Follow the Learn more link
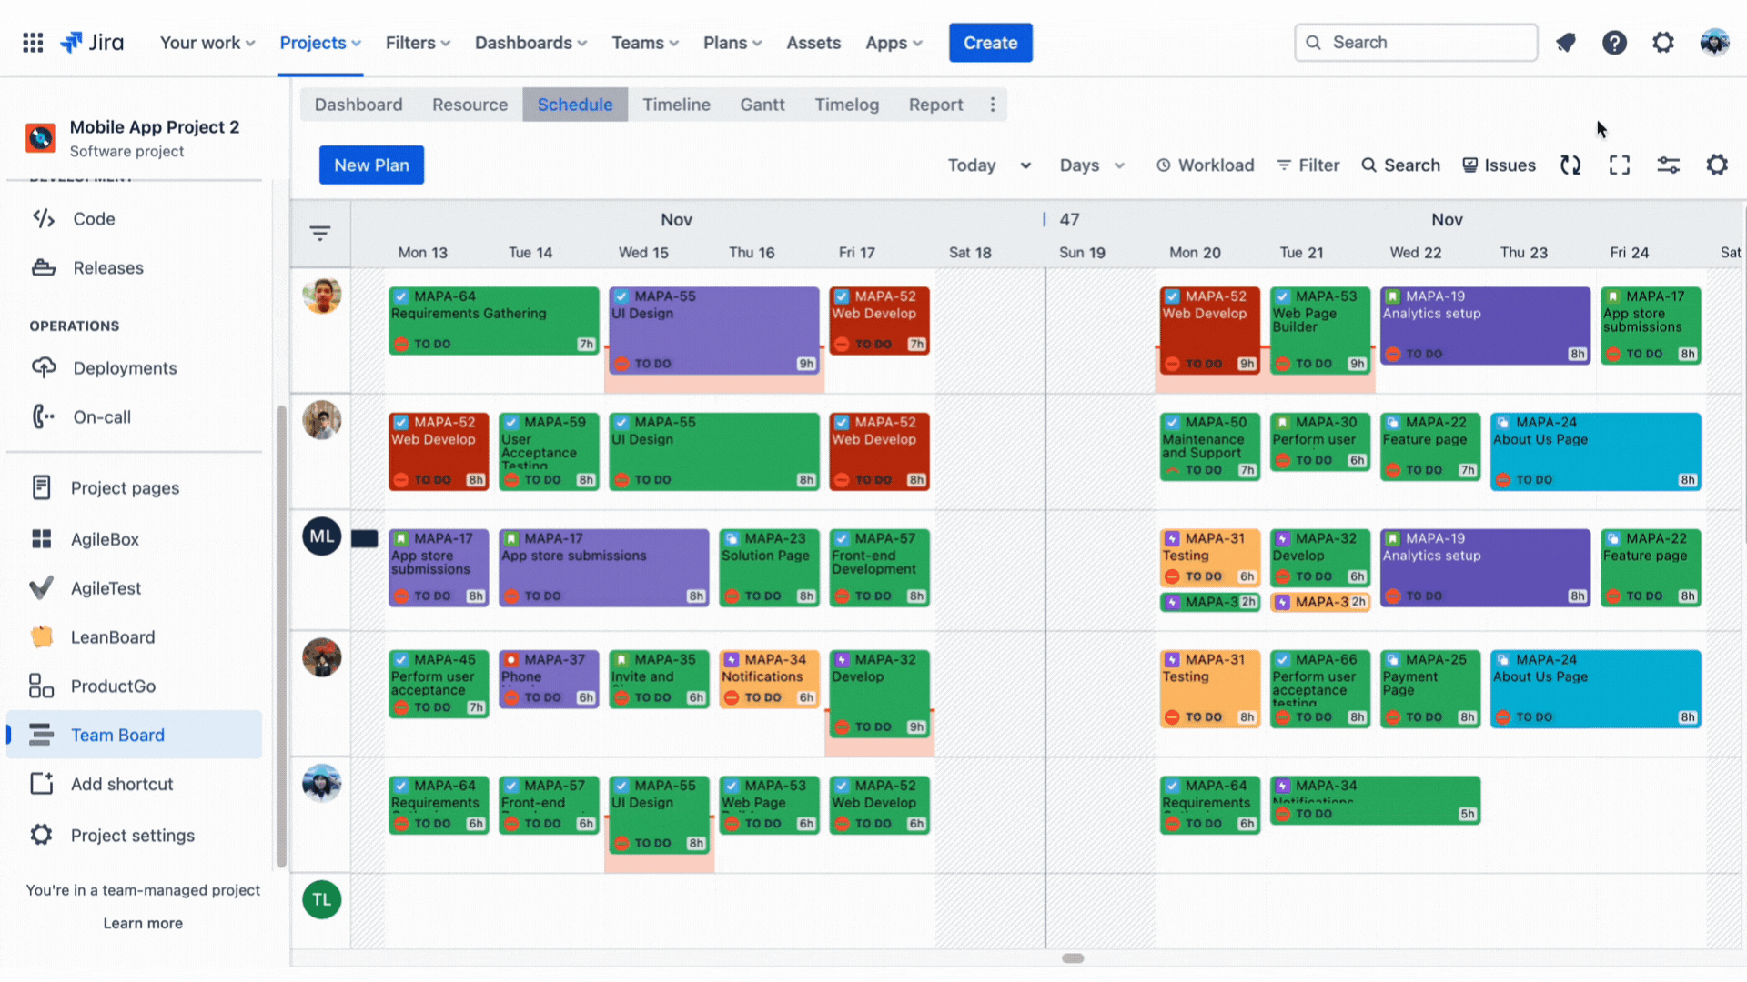Screen dimensions: 1747x982 143,923
